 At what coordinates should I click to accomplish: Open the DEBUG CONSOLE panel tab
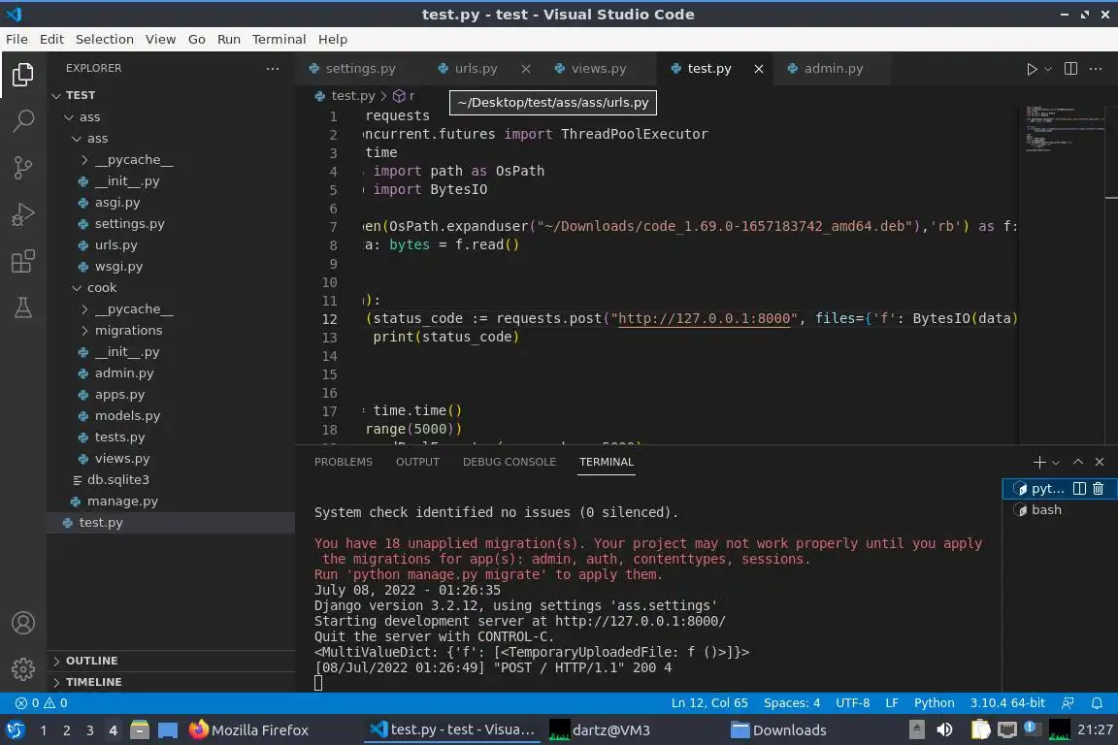click(x=510, y=462)
